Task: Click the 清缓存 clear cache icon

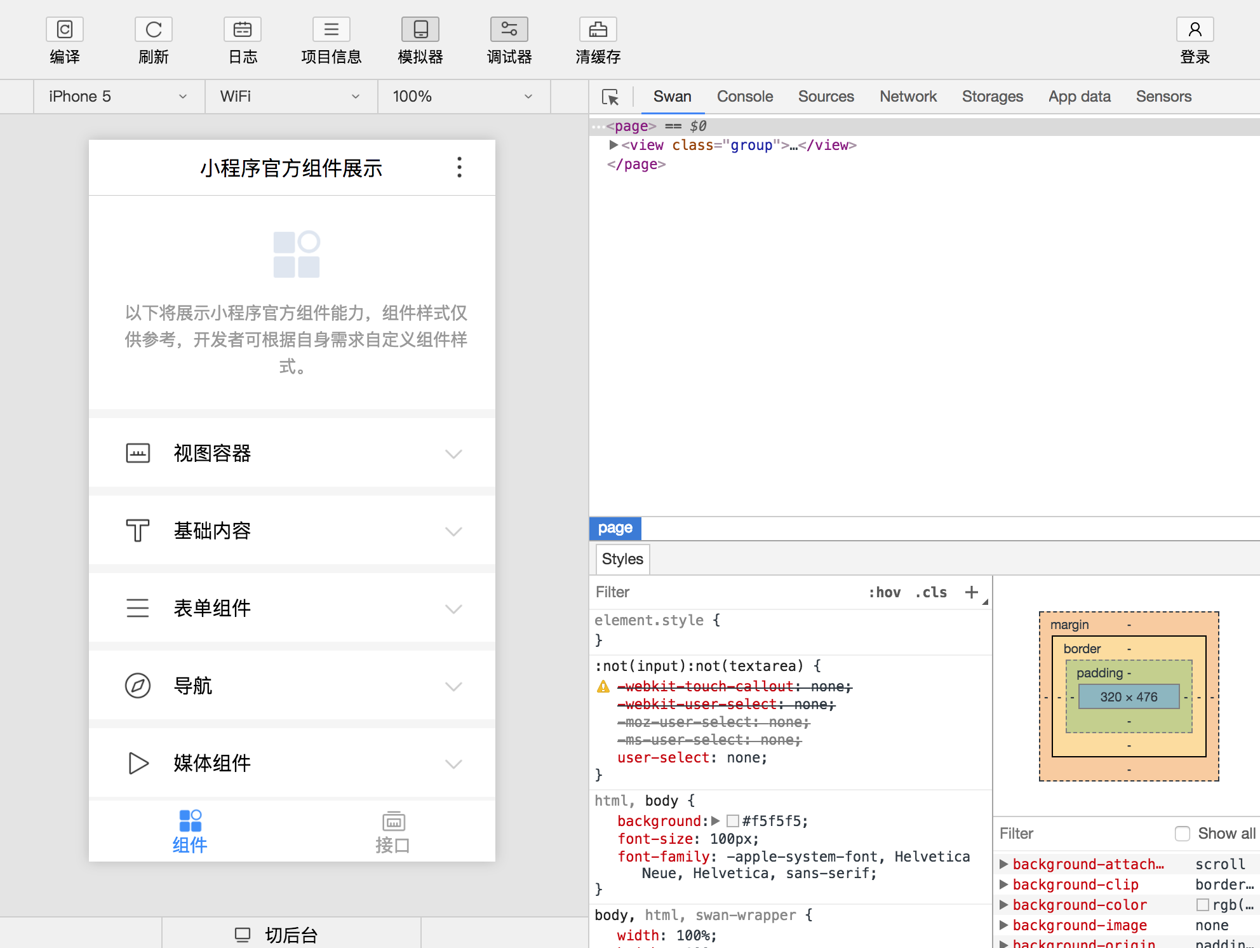Action: click(x=598, y=29)
